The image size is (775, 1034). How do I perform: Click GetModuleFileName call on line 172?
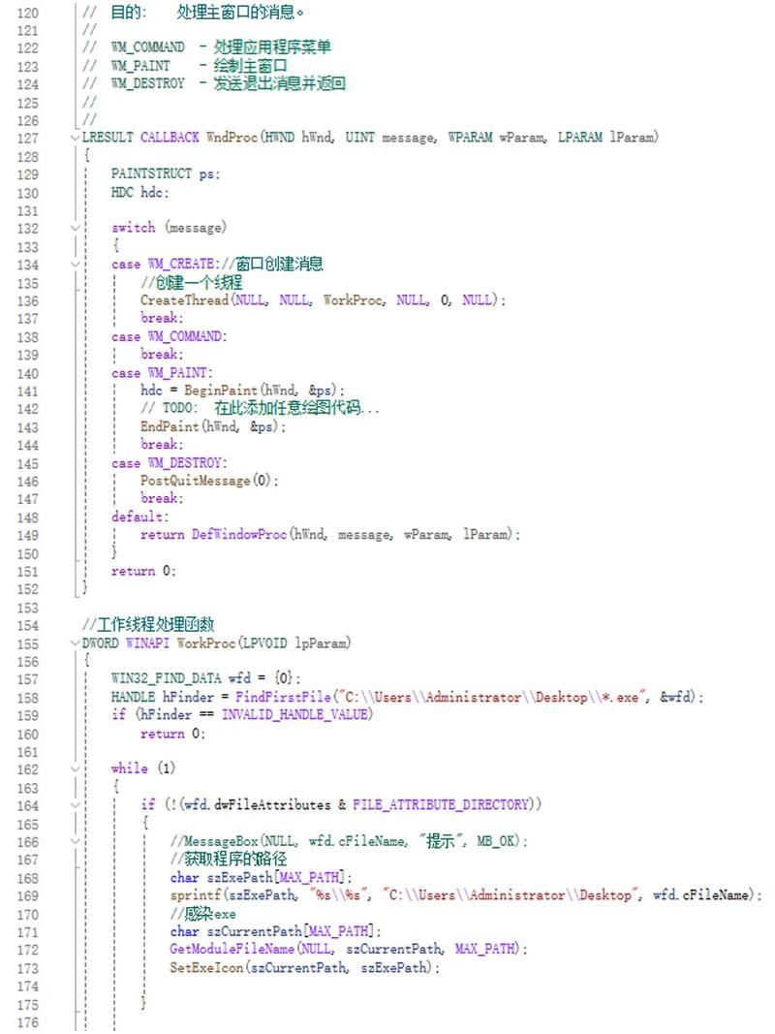pyautogui.click(x=232, y=950)
